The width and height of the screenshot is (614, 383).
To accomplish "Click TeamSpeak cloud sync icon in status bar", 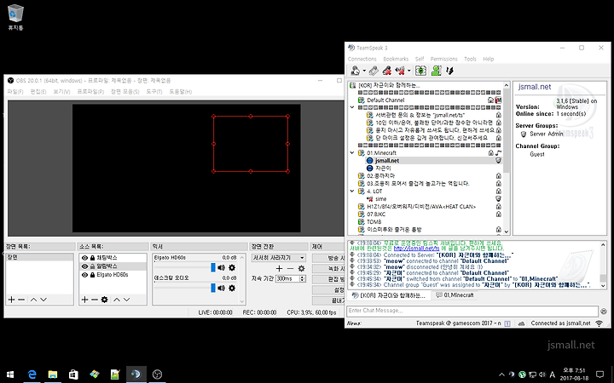I will tap(521, 323).
